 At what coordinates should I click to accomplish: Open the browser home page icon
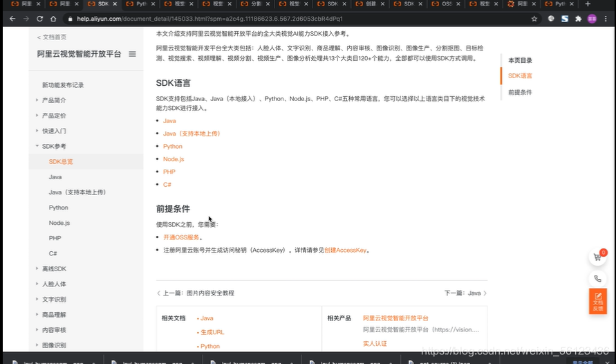(x=53, y=19)
